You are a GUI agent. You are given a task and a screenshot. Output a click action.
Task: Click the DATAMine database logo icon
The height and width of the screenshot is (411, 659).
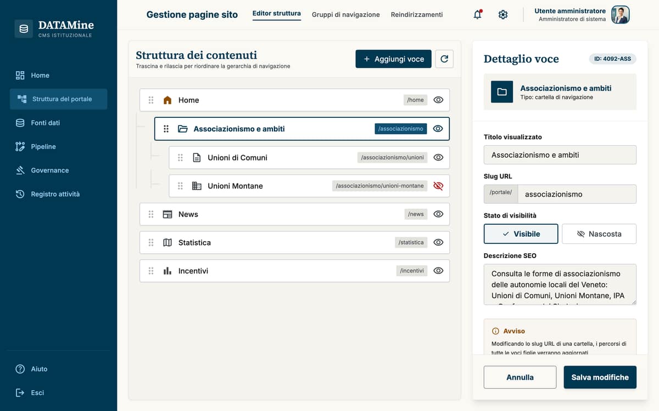24,29
